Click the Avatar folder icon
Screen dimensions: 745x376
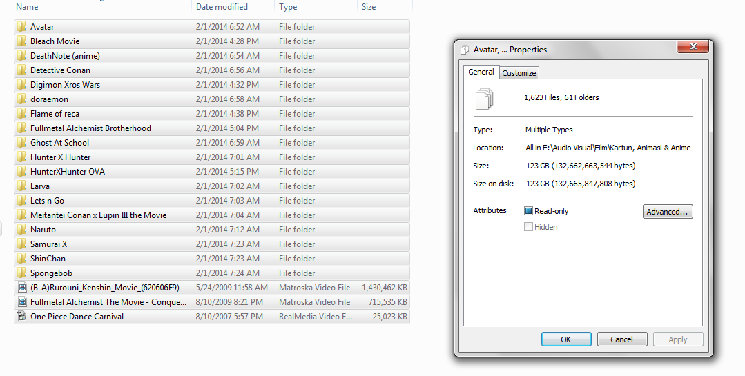21,27
